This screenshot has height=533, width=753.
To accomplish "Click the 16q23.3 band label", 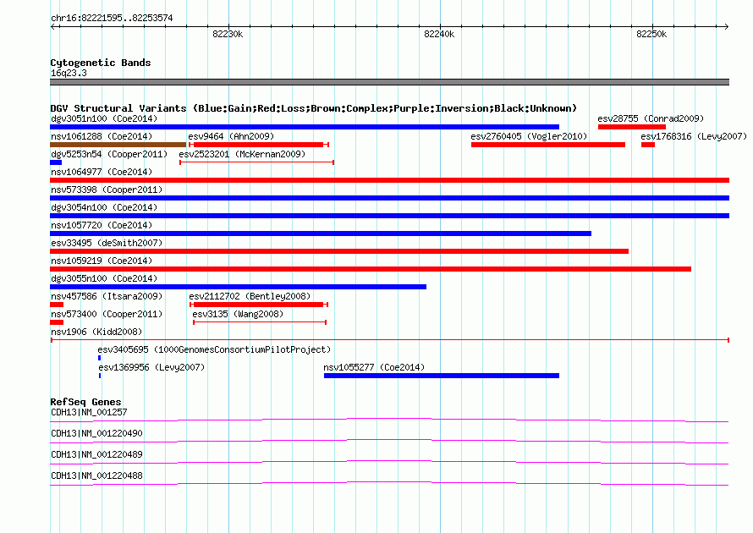I will pyautogui.click(x=69, y=73).
